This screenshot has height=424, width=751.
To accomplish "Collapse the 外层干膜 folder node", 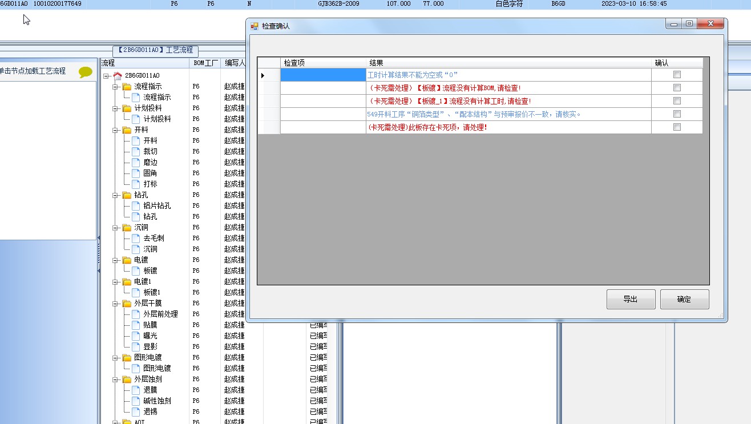I will point(115,303).
